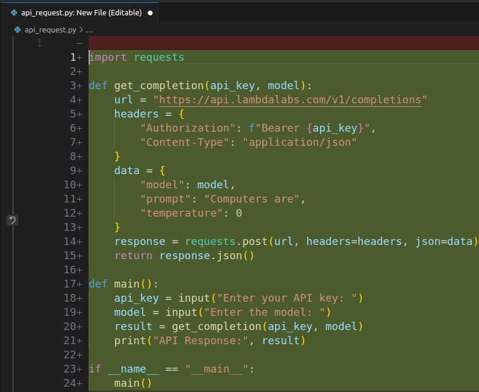Click the Python icon in the editor tab
479x392 pixels.
pyautogui.click(x=14, y=12)
